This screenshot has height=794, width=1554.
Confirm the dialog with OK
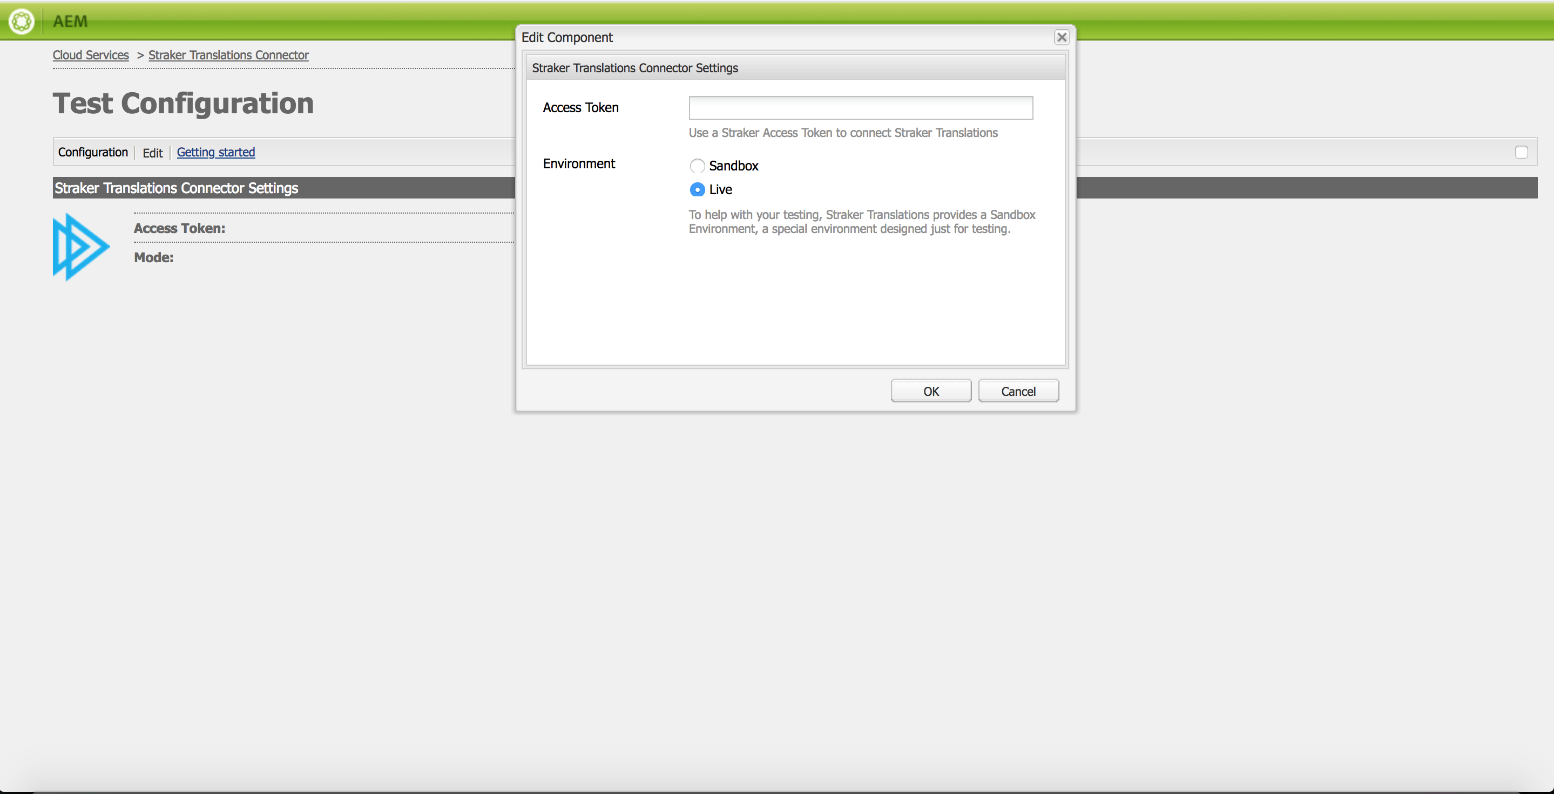(931, 391)
